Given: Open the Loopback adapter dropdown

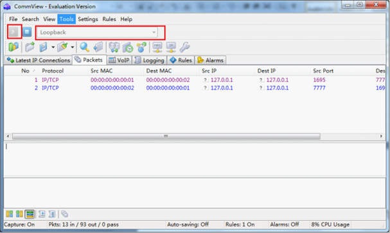Looking at the screenshot, I should click(97, 32).
